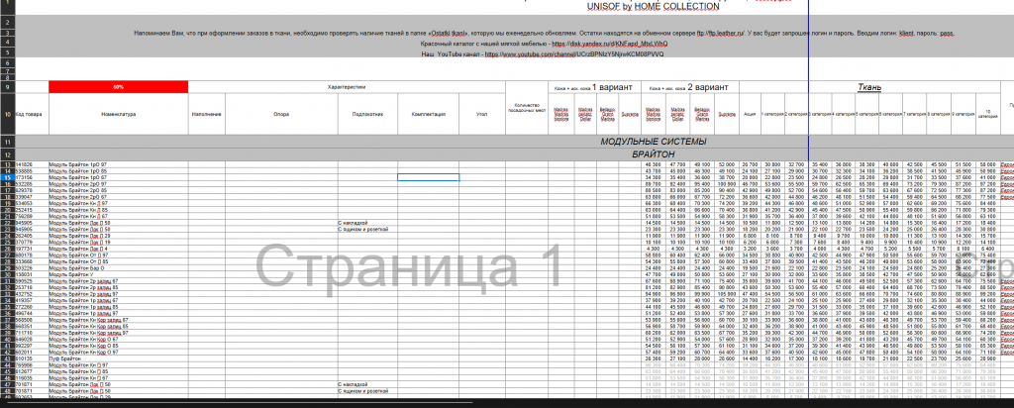Select the Характеристики header cell
Screen dimensions: 1014x408
347,86
